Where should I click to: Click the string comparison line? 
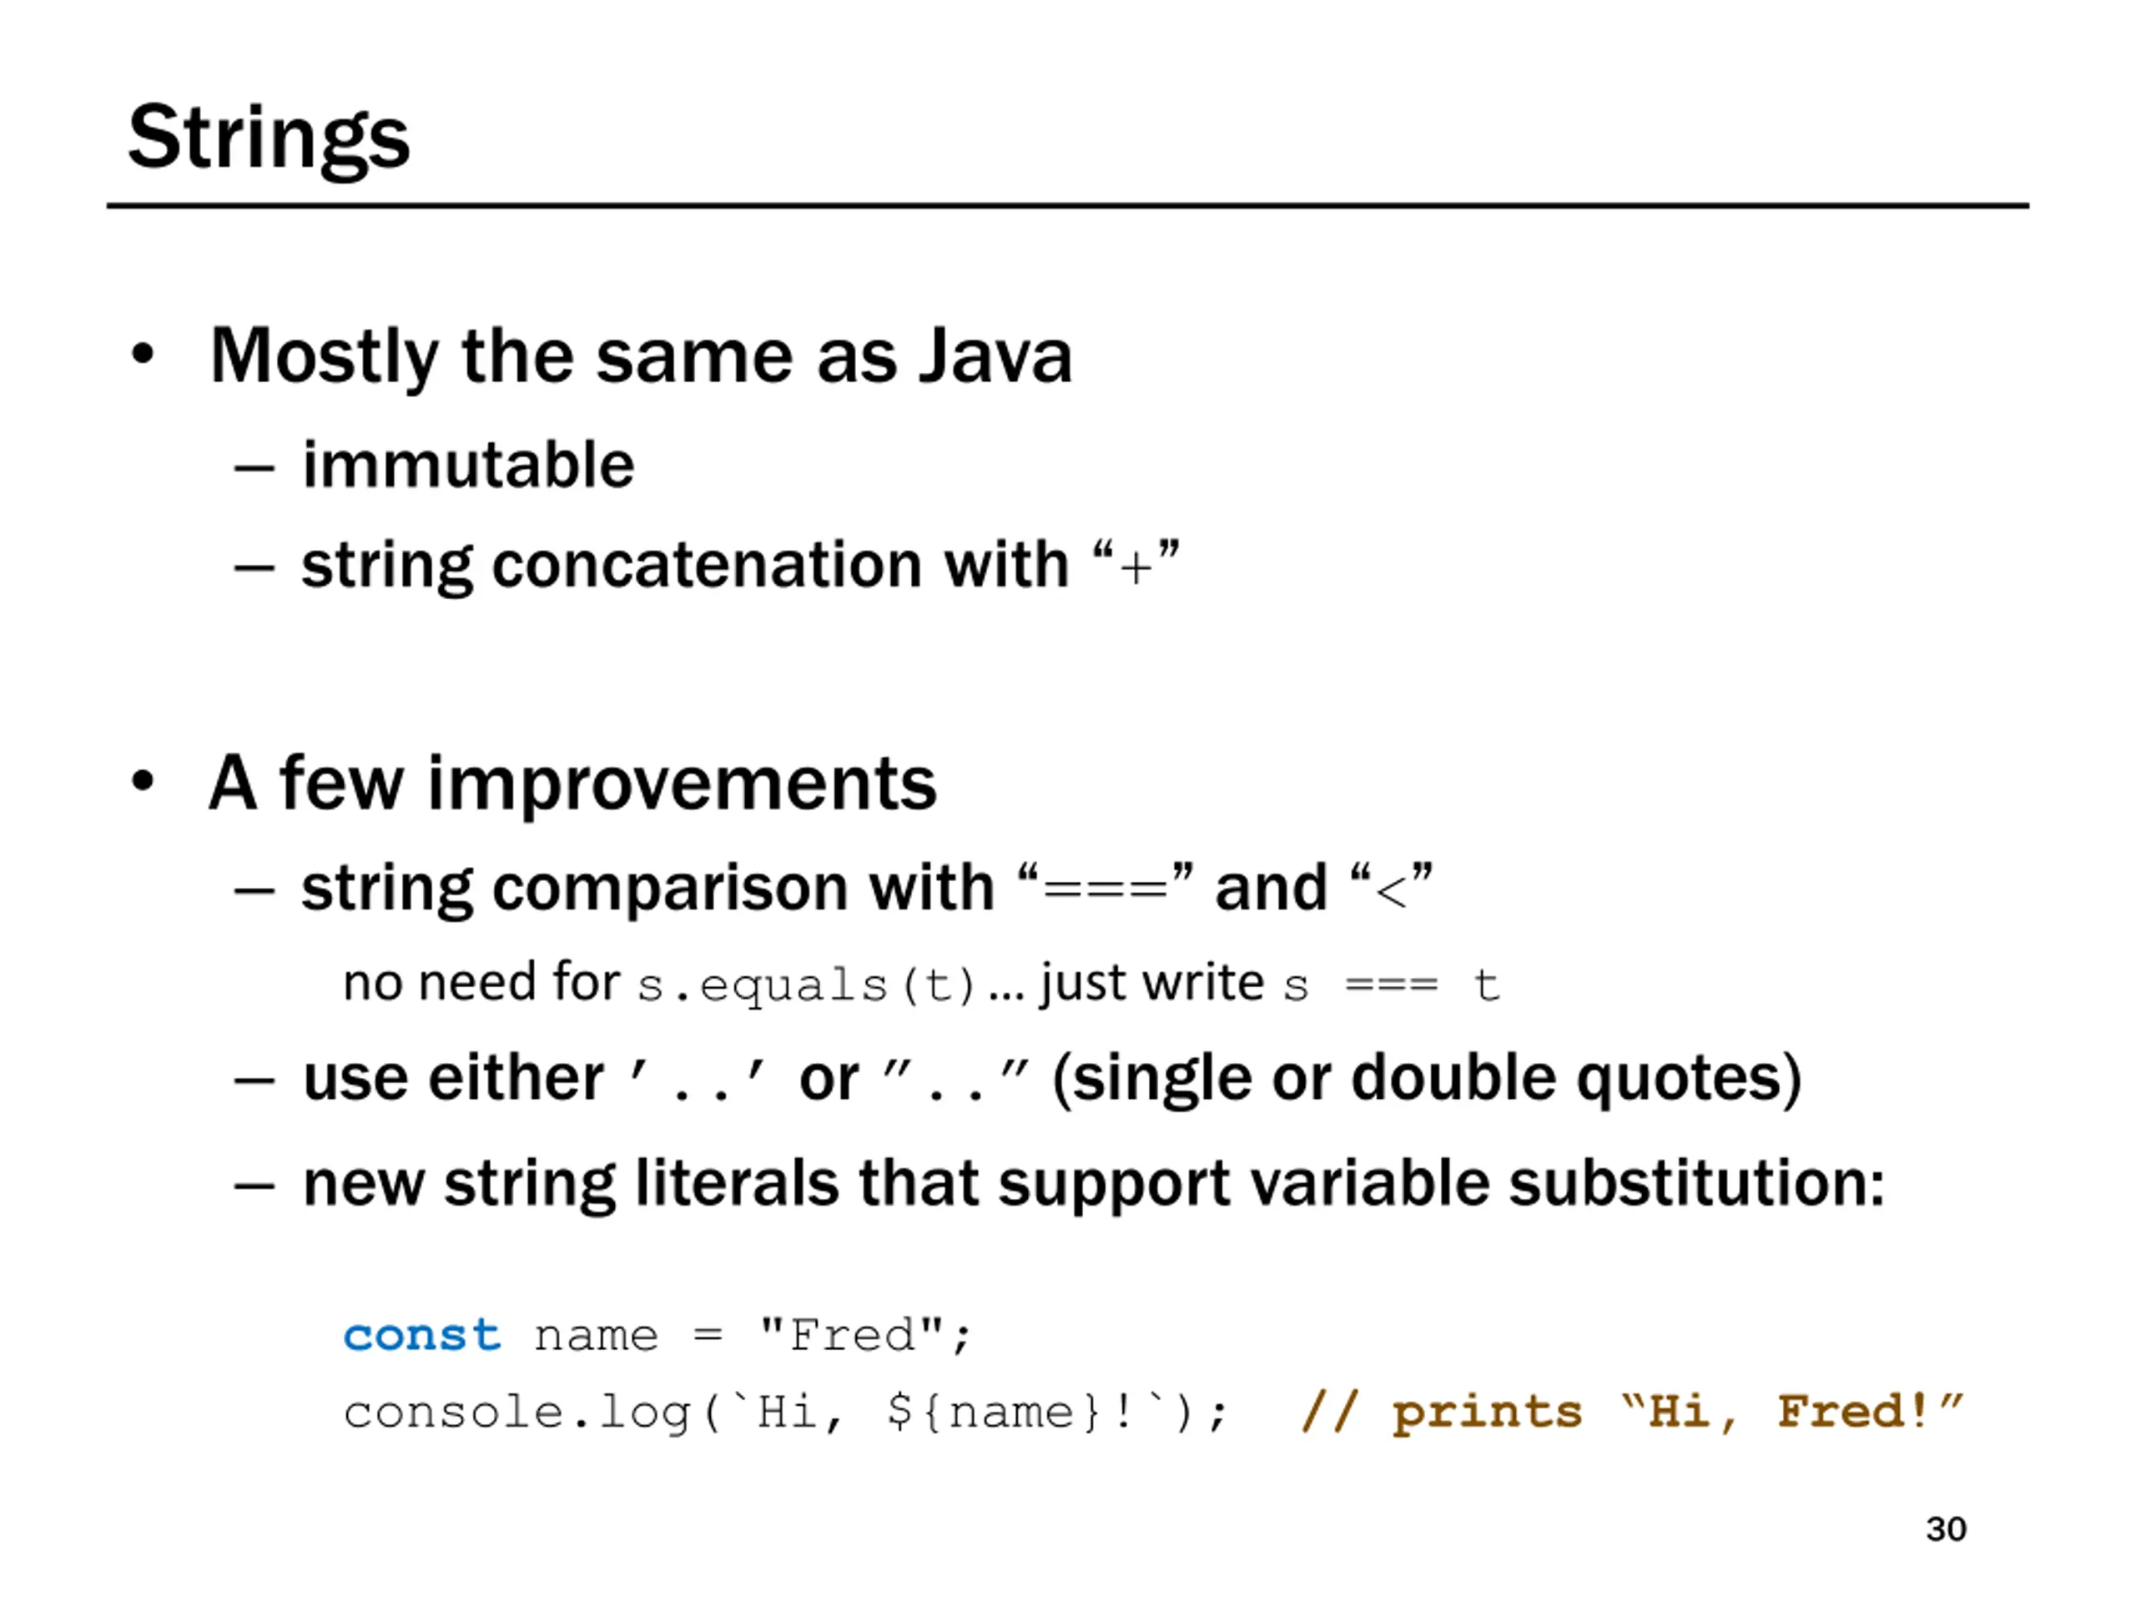coord(867,889)
